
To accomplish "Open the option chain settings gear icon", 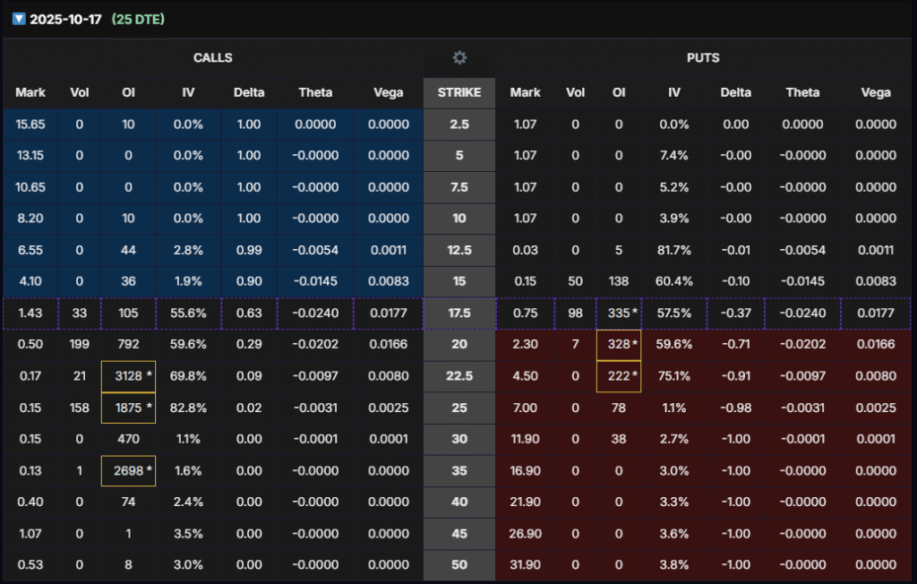I will click(459, 58).
